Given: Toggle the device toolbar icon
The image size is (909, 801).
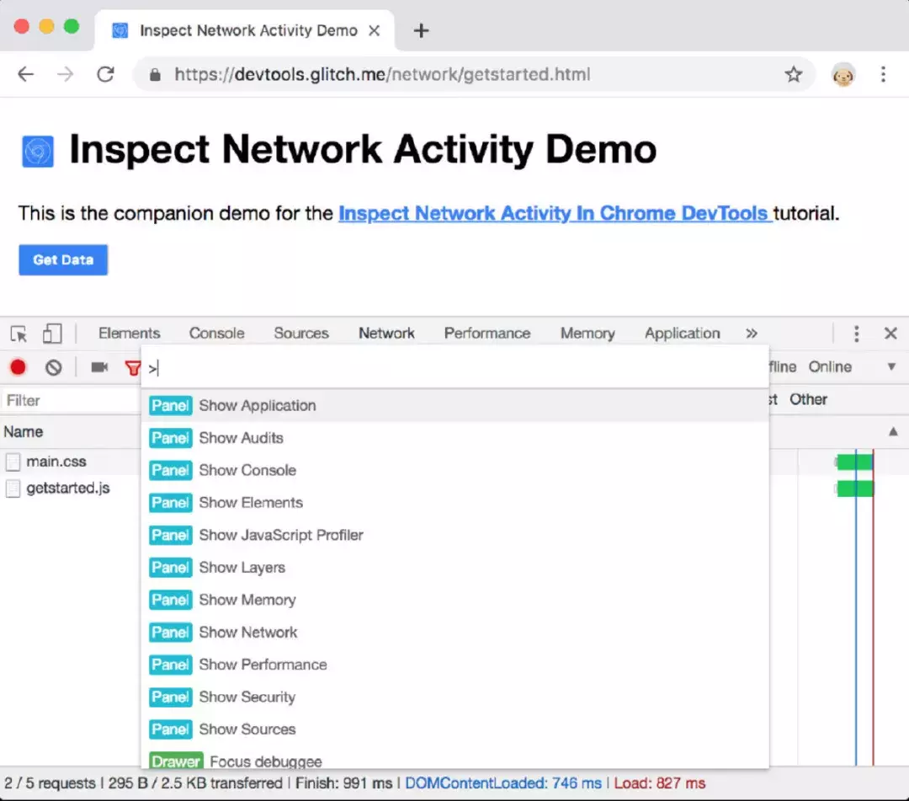Looking at the screenshot, I should (x=52, y=333).
